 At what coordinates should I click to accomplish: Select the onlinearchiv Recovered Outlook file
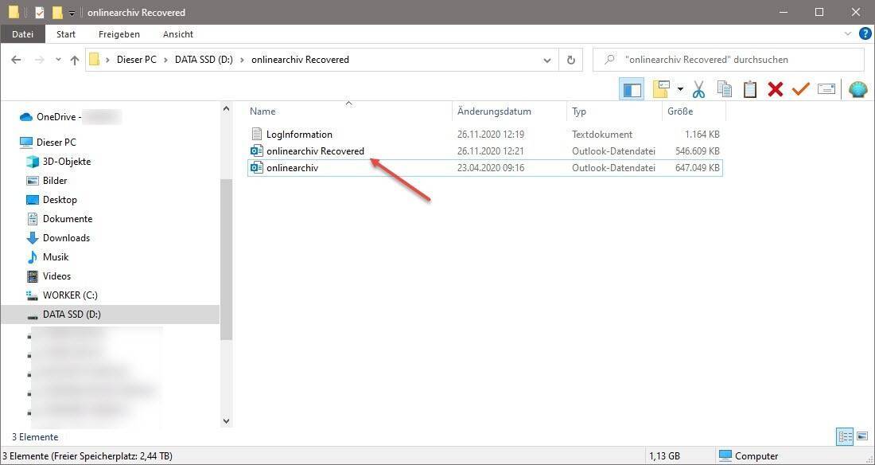[x=315, y=151]
